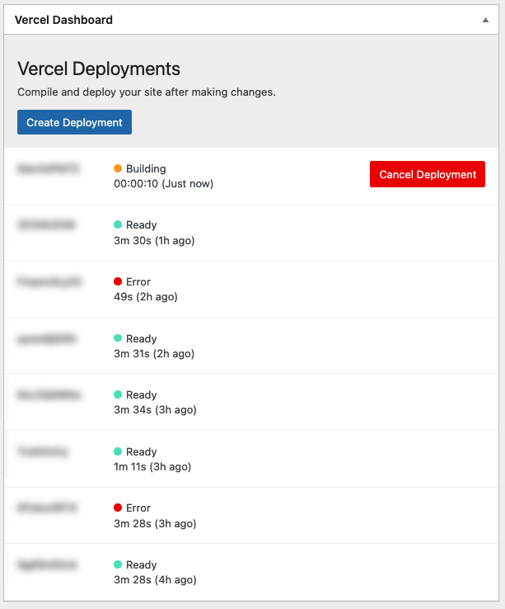Select '3m 28s (3h ago)' text
Screen dimensions: 505x609
(155, 523)
